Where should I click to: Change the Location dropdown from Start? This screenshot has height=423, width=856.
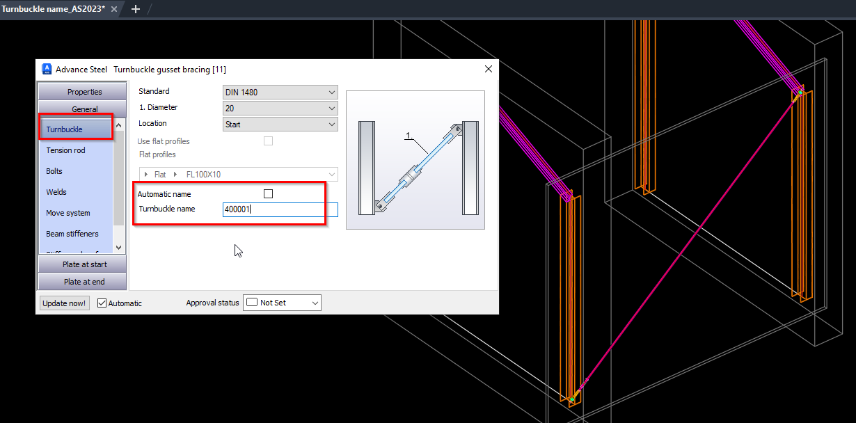[280, 123]
